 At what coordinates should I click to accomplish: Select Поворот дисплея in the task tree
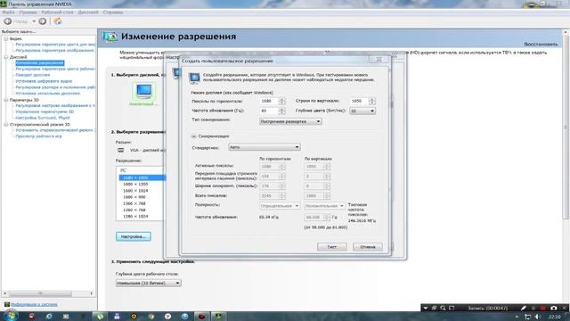[x=33, y=75]
